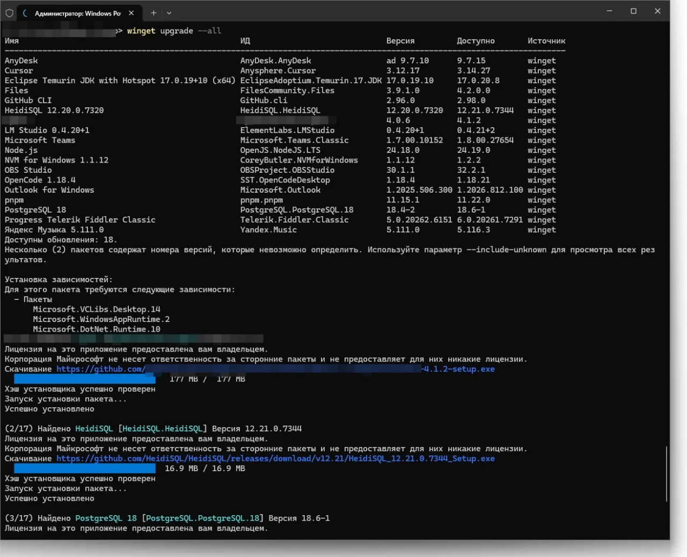Expand the new tab profile dropdown chevron
Viewport: 687px width, 557px height.
(x=169, y=13)
